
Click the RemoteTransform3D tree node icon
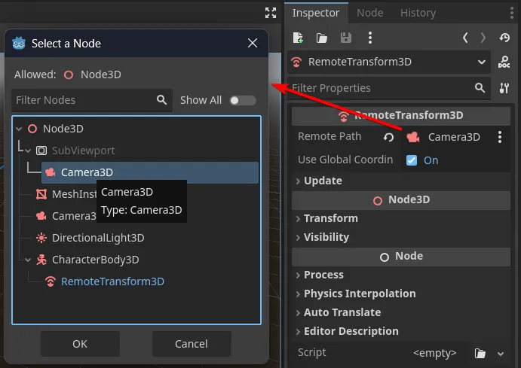click(x=51, y=281)
